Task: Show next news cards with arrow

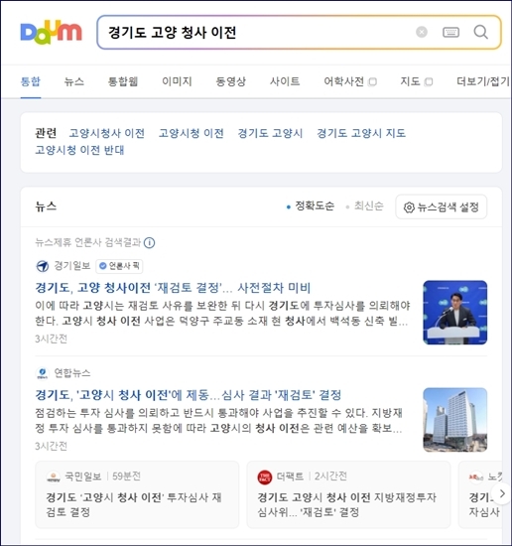Action: [501, 493]
